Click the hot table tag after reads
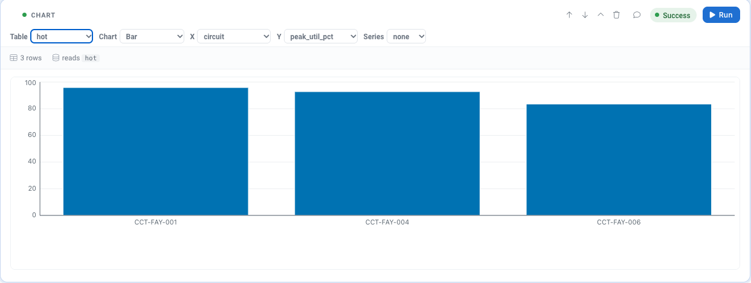 point(91,58)
